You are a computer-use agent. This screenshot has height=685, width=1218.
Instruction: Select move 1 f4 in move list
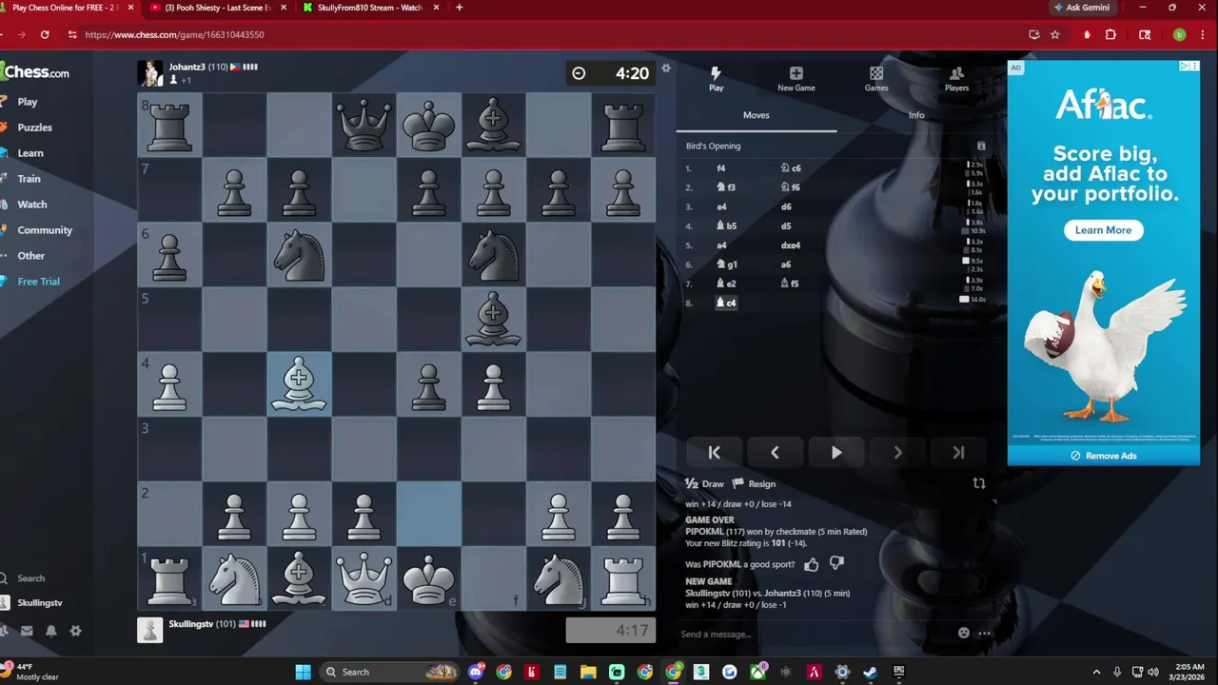[x=721, y=168]
